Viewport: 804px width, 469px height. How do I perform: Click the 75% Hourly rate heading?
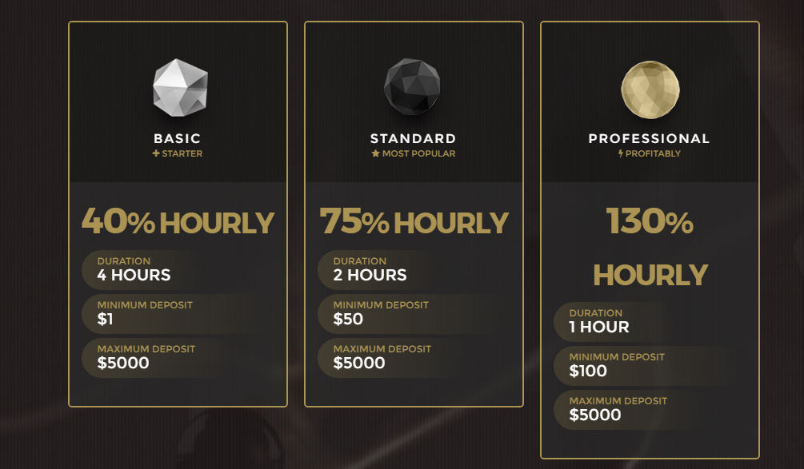click(x=414, y=221)
